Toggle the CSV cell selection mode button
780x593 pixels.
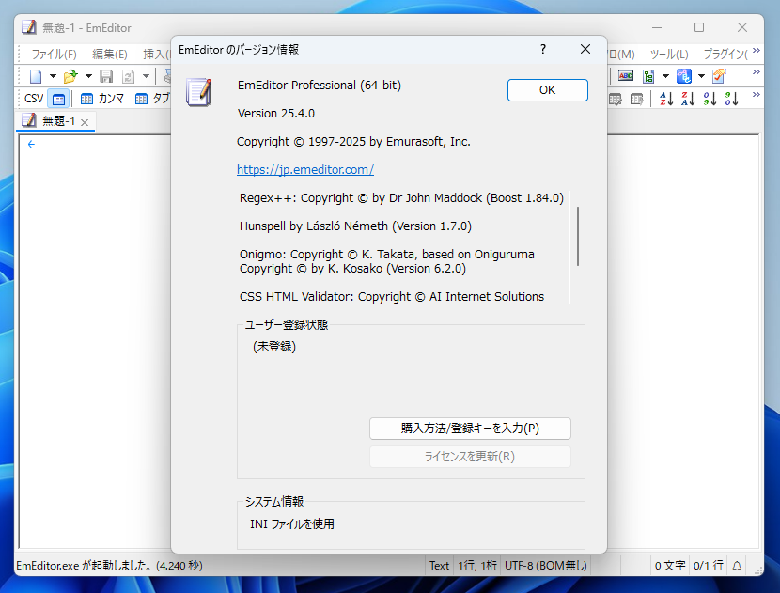click(x=58, y=98)
